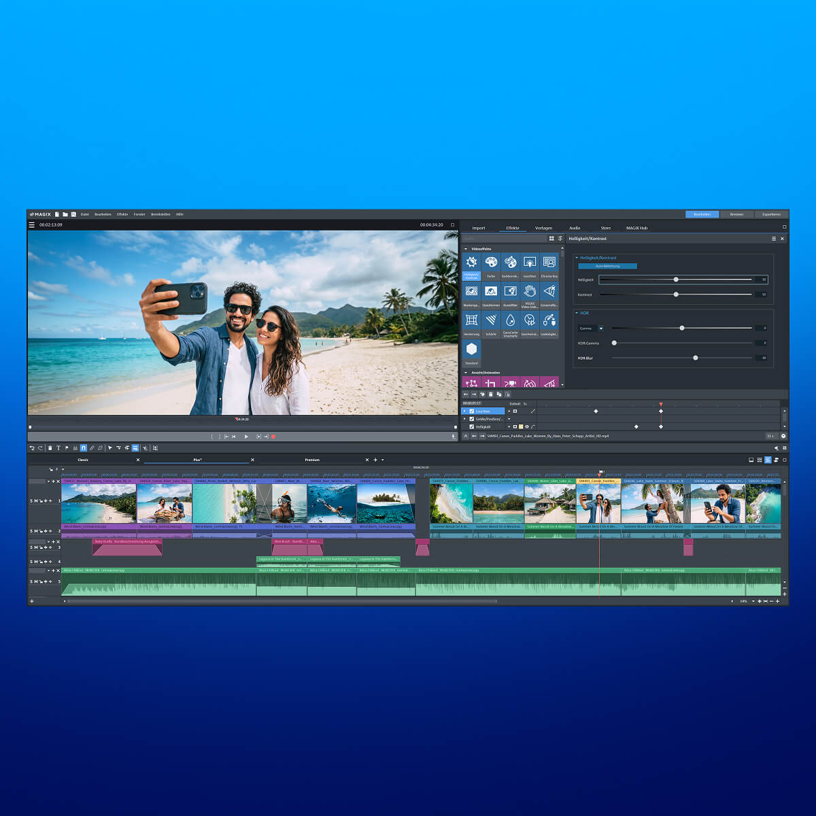The height and width of the screenshot is (816, 816).
Task: Click the save project disk icon
Action: pos(73,214)
